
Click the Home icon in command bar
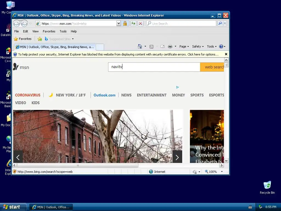(140, 46)
